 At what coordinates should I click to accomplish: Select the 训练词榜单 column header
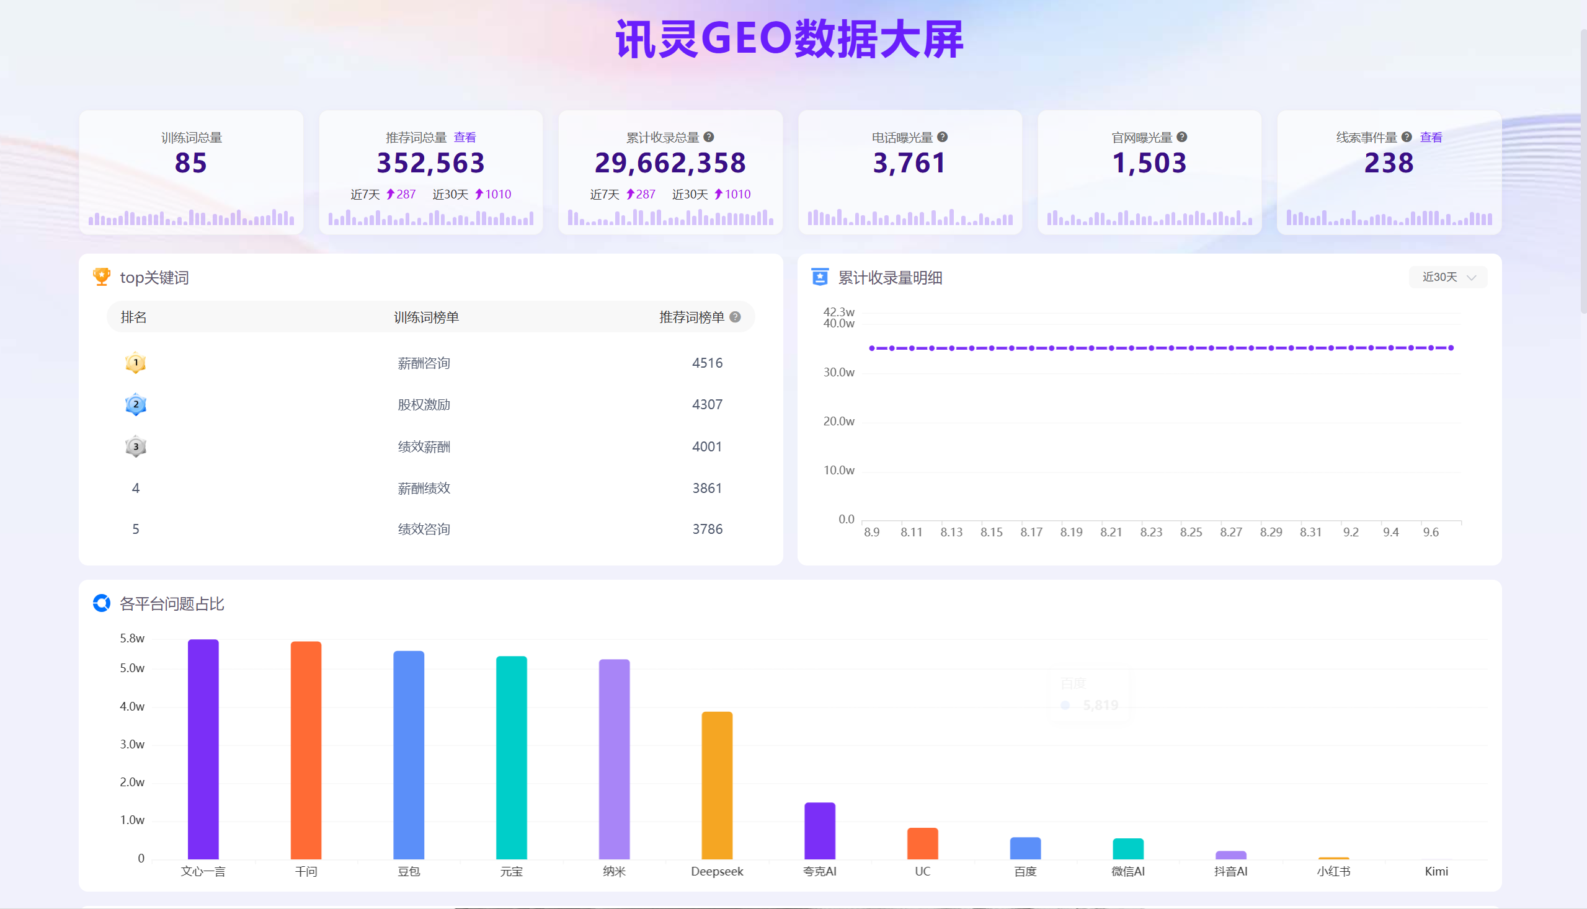pyautogui.click(x=427, y=317)
